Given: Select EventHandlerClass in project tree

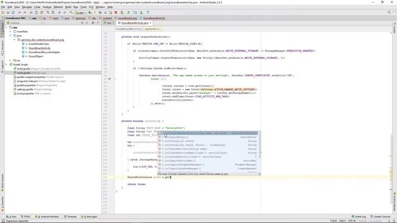Looking at the screenshot, I should tap(38, 44).
